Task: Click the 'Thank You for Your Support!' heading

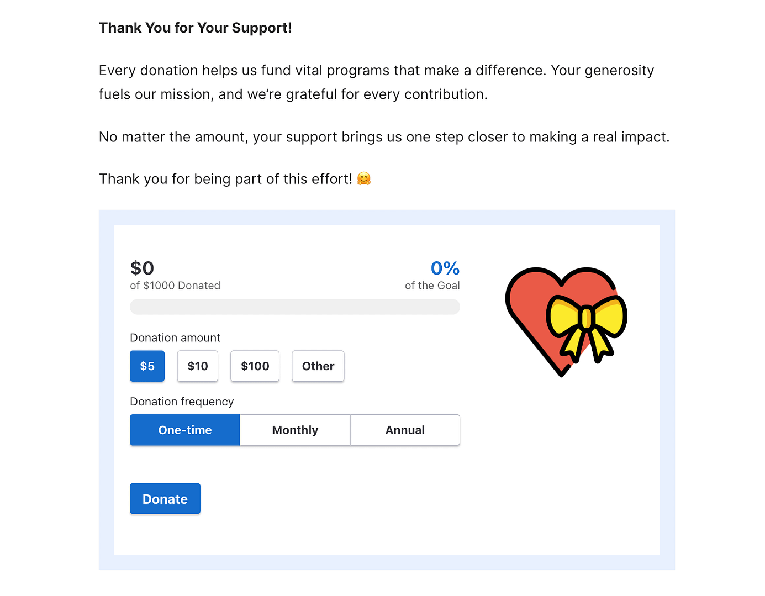Action: (195, 27)
